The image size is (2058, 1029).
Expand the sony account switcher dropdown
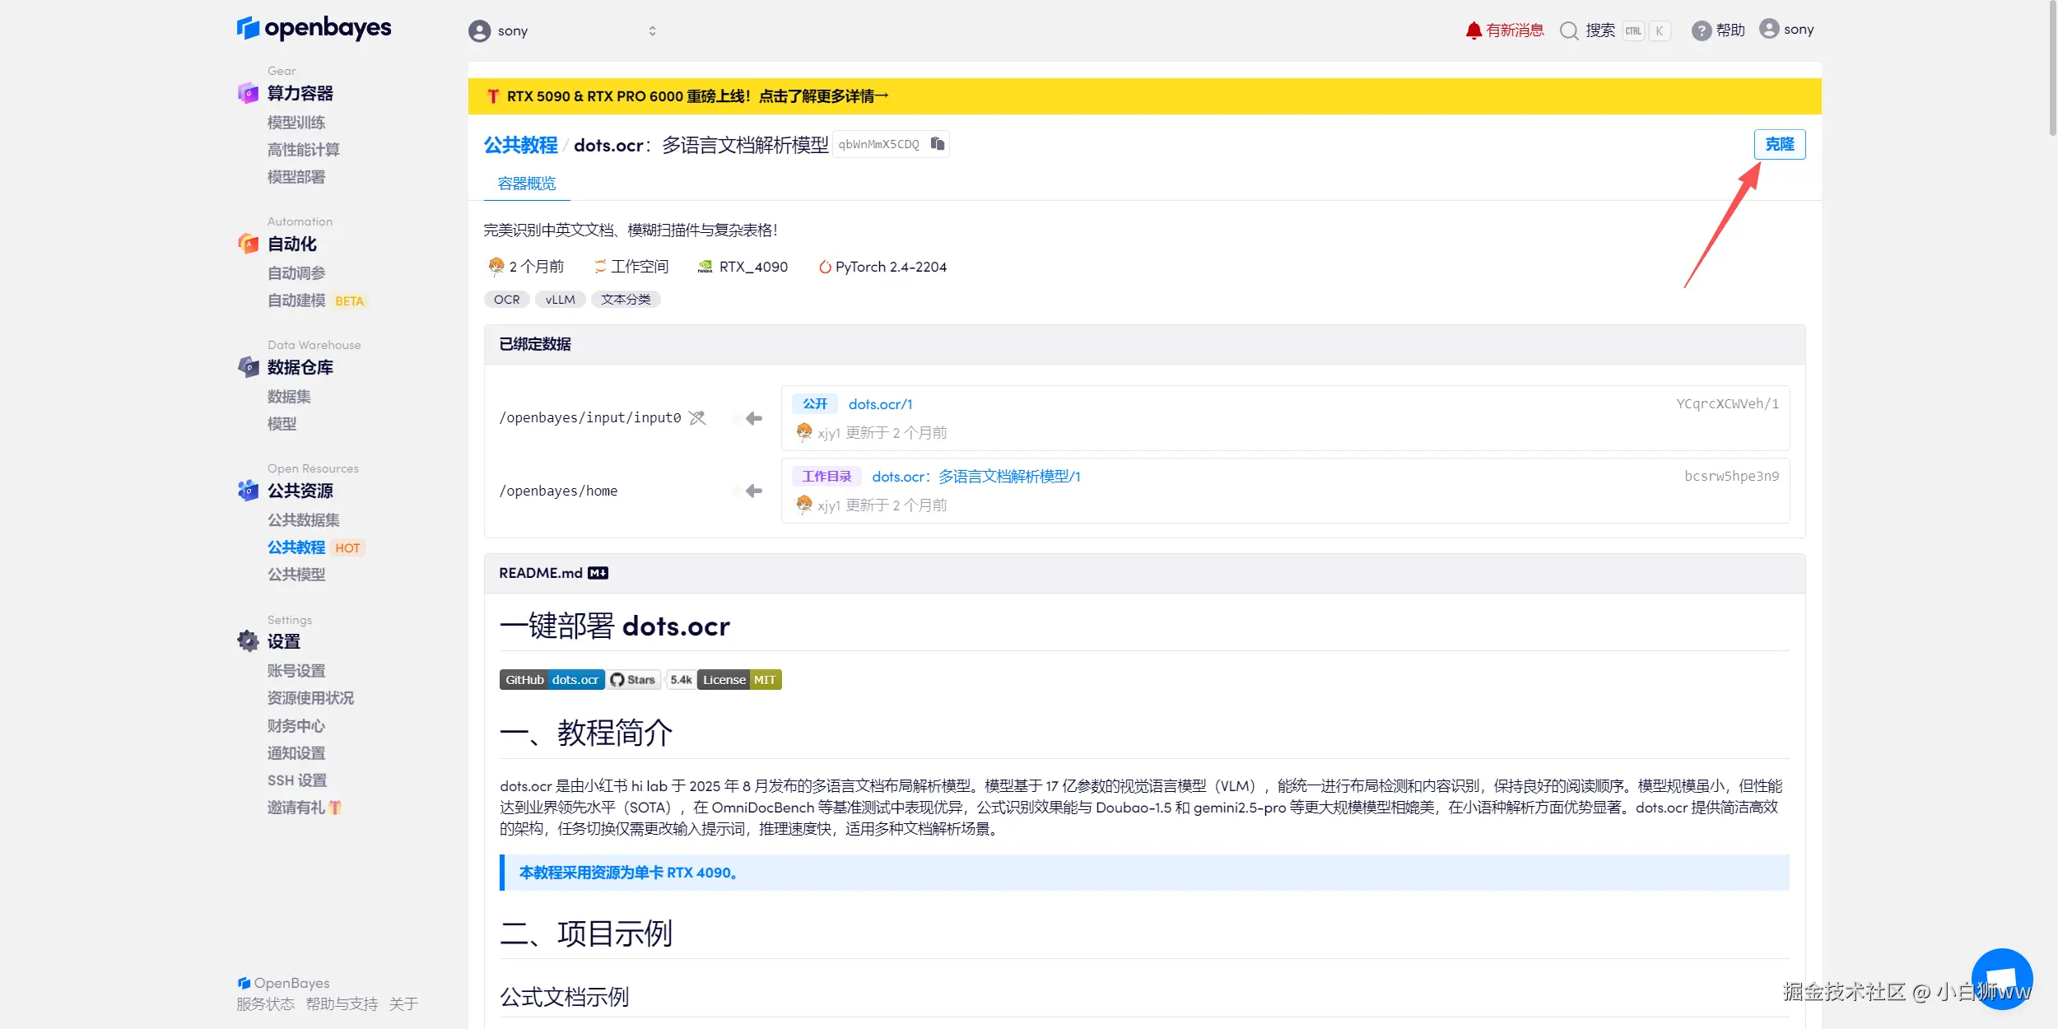(x=652, y=30)
